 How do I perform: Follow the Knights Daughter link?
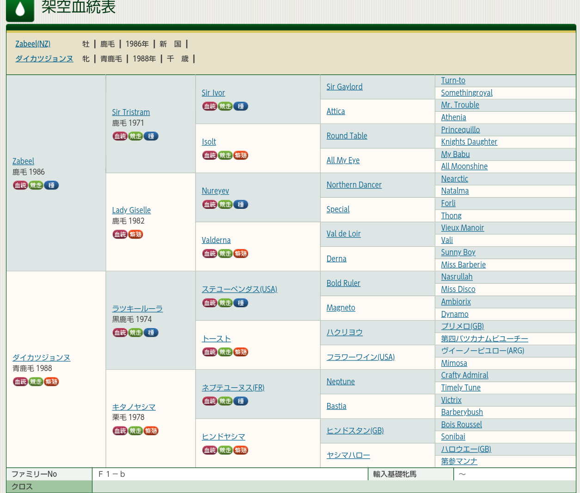[x=469, y=142]
